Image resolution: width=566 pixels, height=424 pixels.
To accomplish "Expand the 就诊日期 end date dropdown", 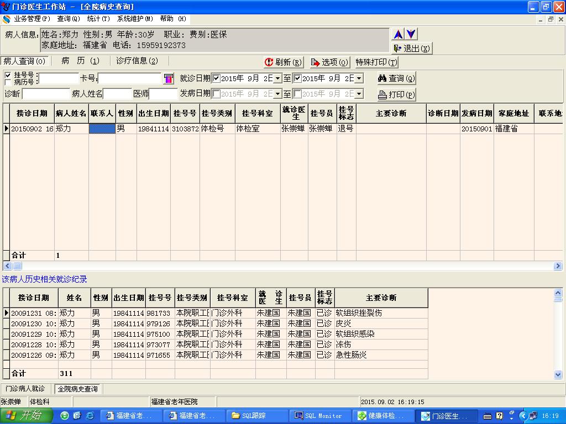I will [x=359, y=79].
